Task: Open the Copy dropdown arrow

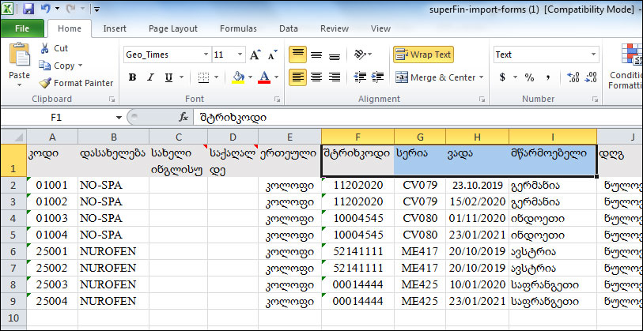Action: [80, 66]
